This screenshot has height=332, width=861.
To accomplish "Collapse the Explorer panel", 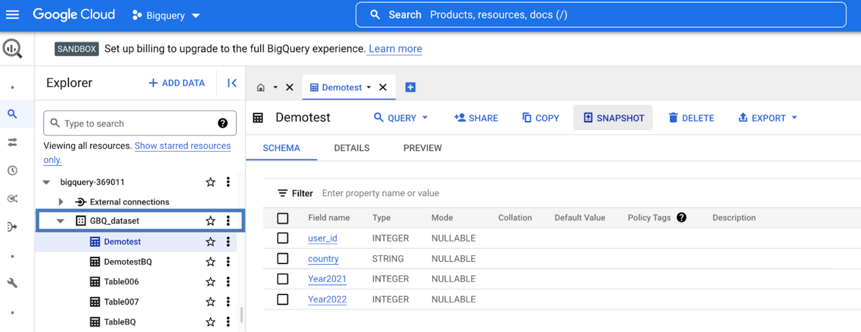I will coord(232,83).
